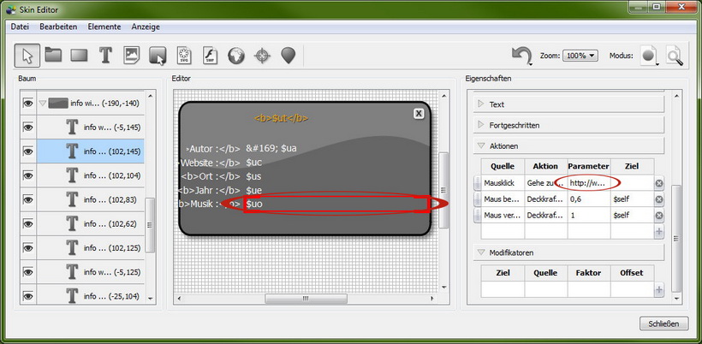Viewport: 702px width, 344px height.
Task: Add an image element
Action: click(x=132, y=56)
